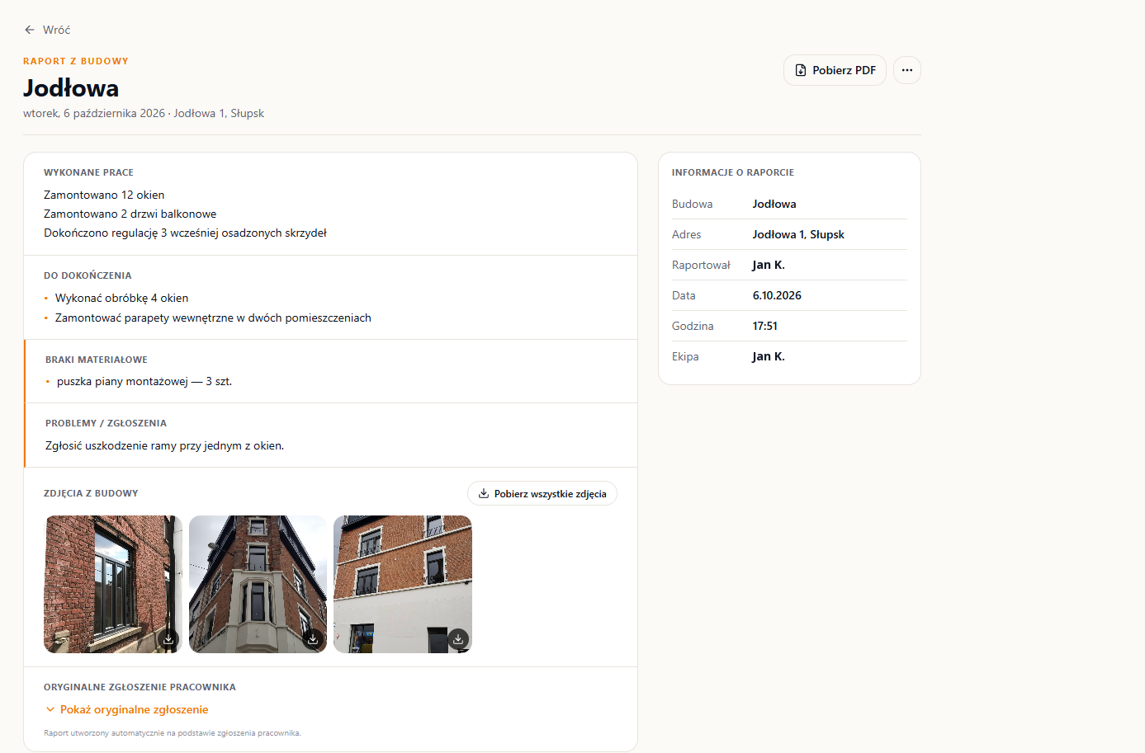Go back via the Wróć link text

point(56,30)
